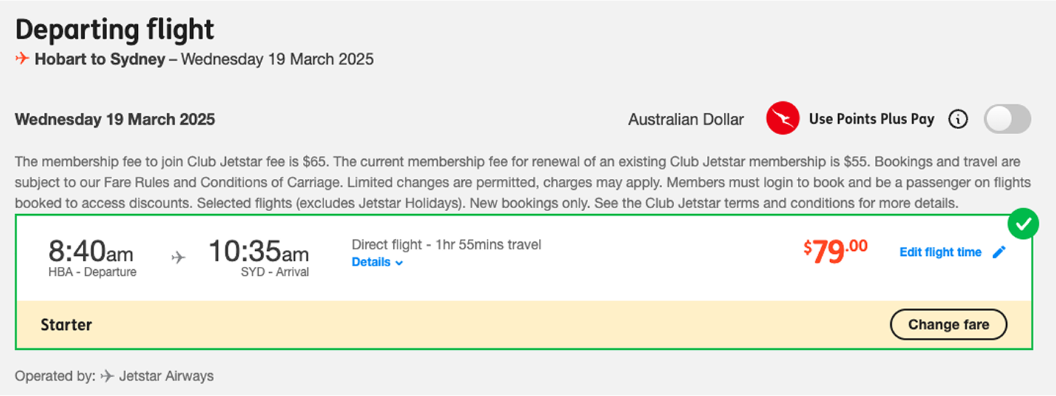This screenshot has width=1056, height=396.
Task: Click the 8:40am departure time
Action: coord(91,252)
